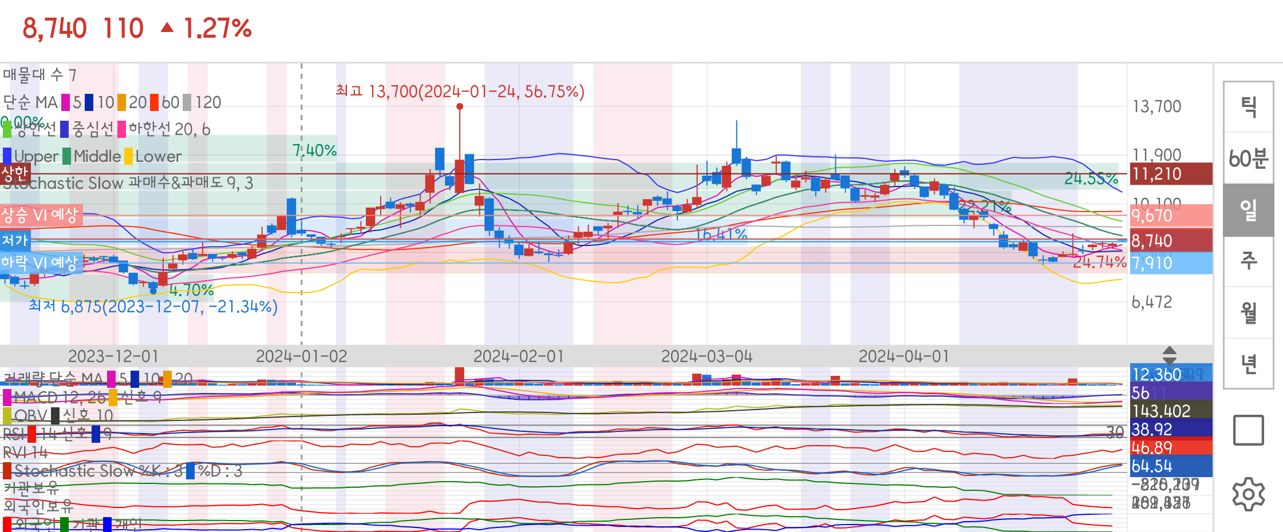Click the 상승 VI 예상 price label
1283x532 pixels.
click(40, 216)
